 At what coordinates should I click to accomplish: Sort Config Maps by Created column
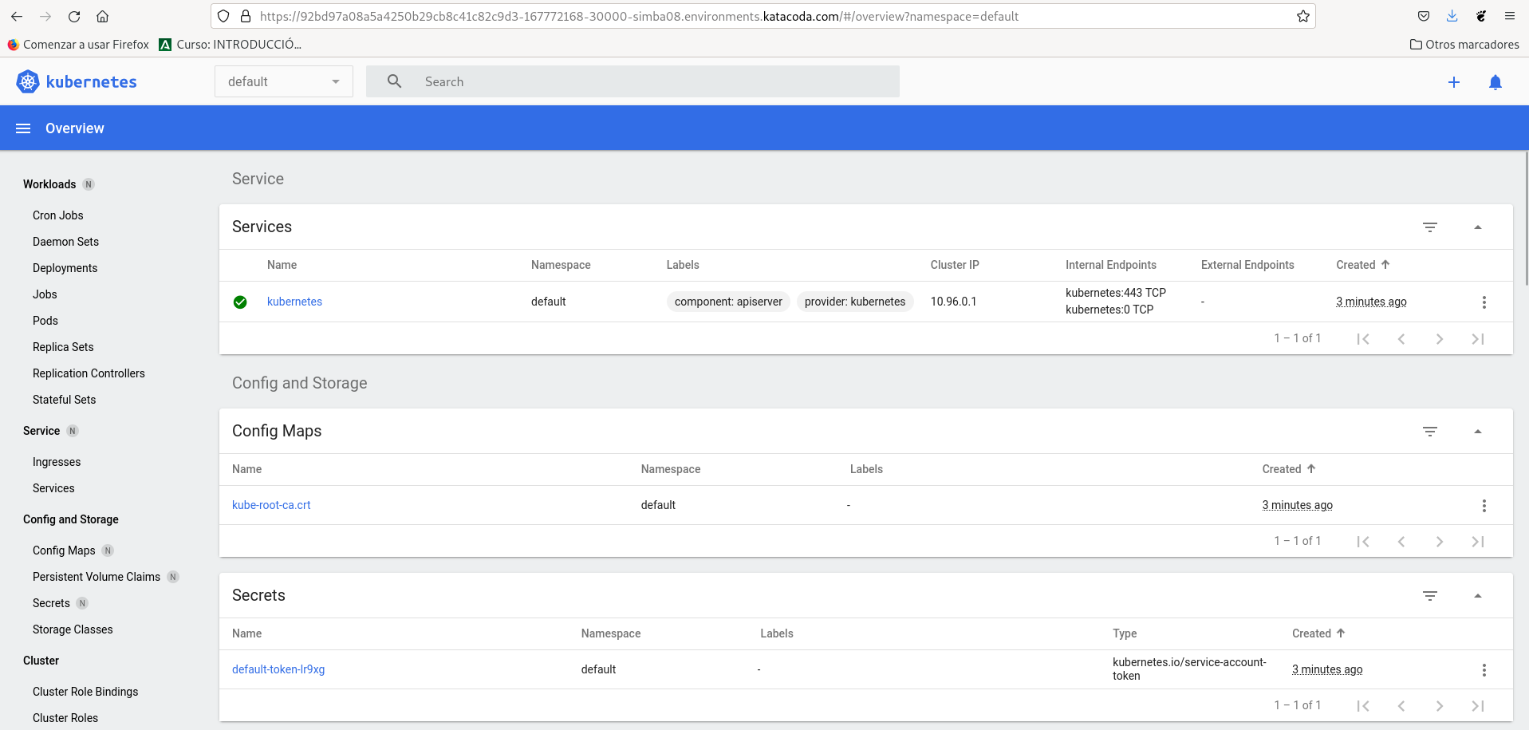(1289, 469)
